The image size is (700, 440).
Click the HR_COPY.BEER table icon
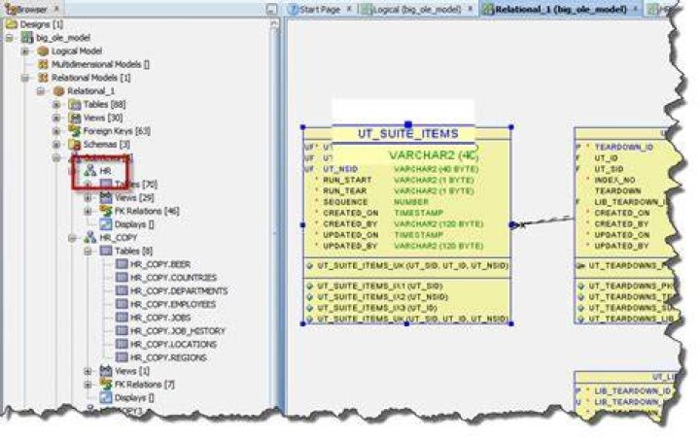[122, 264]
